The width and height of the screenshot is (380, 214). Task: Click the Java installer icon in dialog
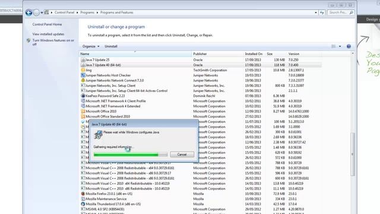[98, 135]
